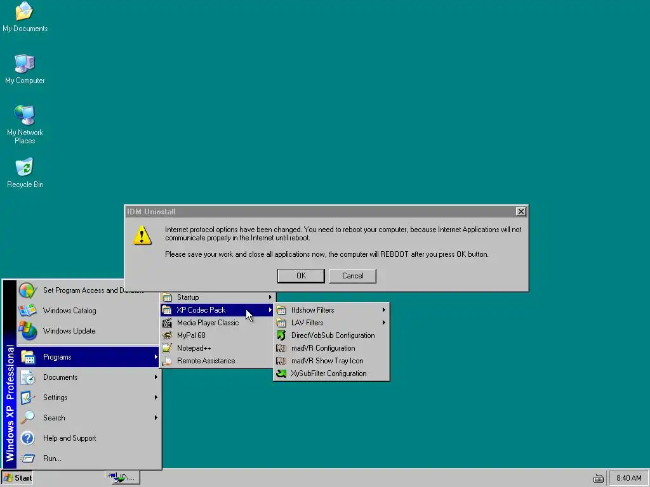Click the 8:40 AM clock
Viewport: 650px width, 487px height.
click(628, 478)
